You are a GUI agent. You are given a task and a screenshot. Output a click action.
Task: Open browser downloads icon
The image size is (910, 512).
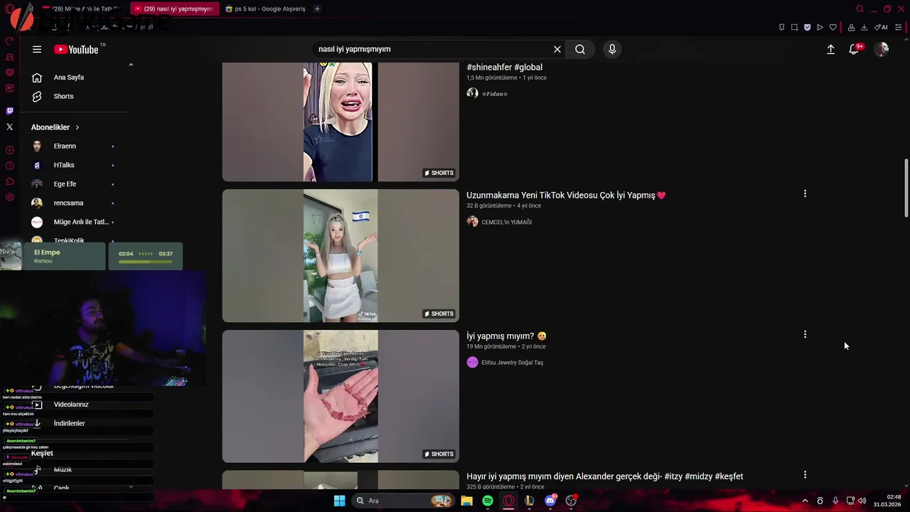(864, 27)
